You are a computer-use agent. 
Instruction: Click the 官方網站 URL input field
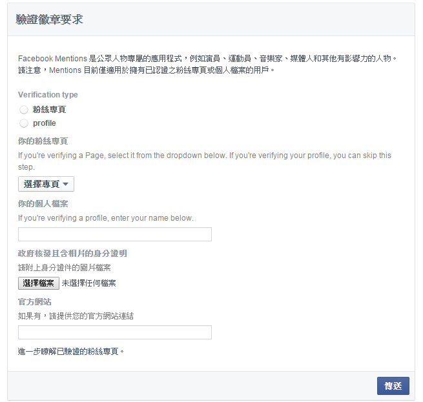click(x=115, y=332)
